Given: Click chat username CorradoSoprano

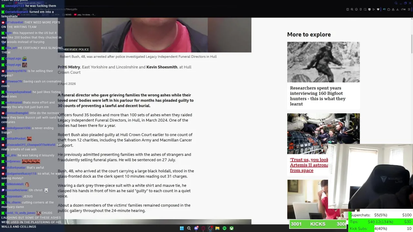Looking at the screenshot, I should pyautogui.click(x=16, y=12).
